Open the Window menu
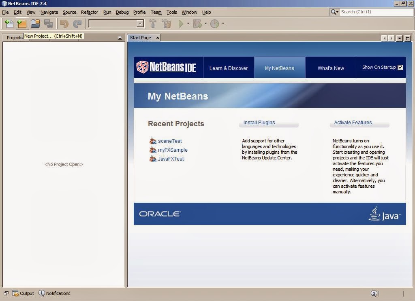 tap(189, 12)
